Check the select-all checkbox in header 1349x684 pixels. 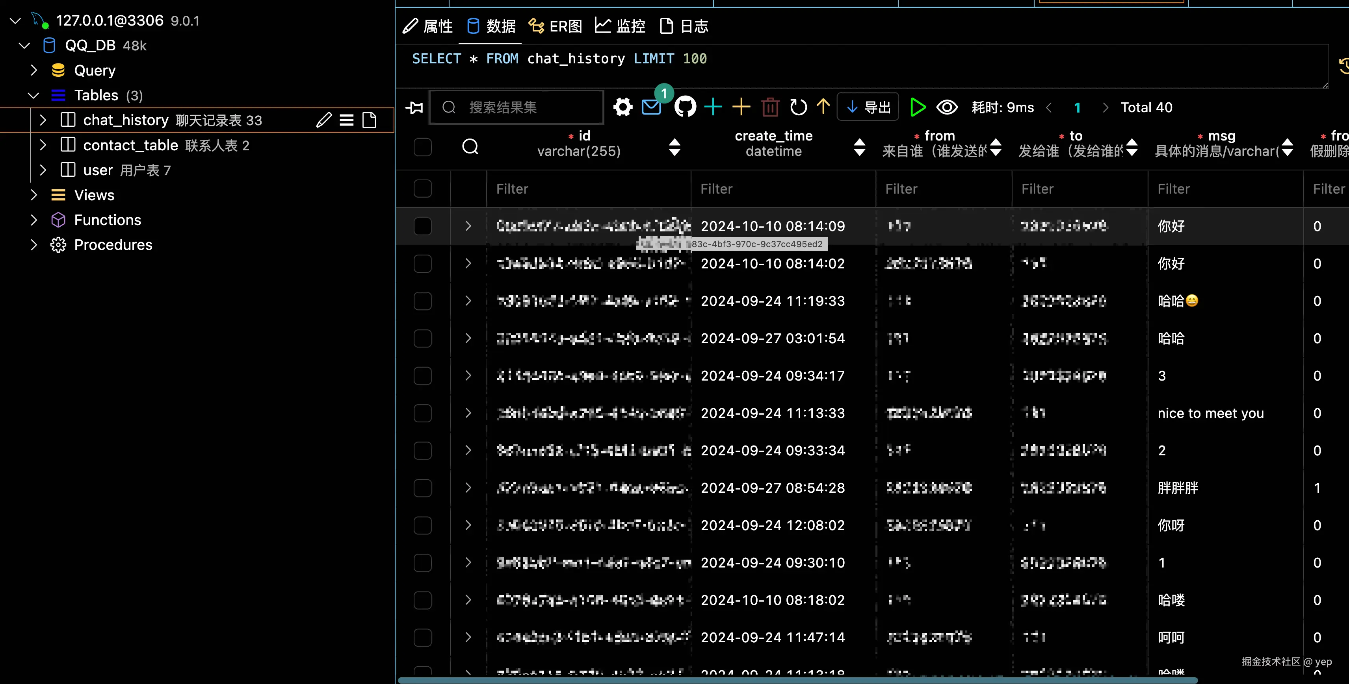(x=423, y=147)
